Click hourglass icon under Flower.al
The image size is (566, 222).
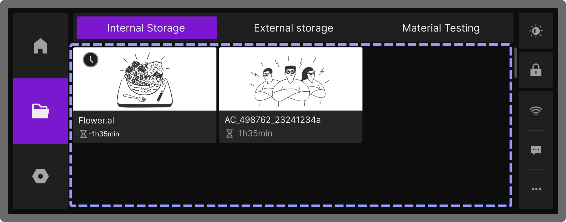[83, 134]
